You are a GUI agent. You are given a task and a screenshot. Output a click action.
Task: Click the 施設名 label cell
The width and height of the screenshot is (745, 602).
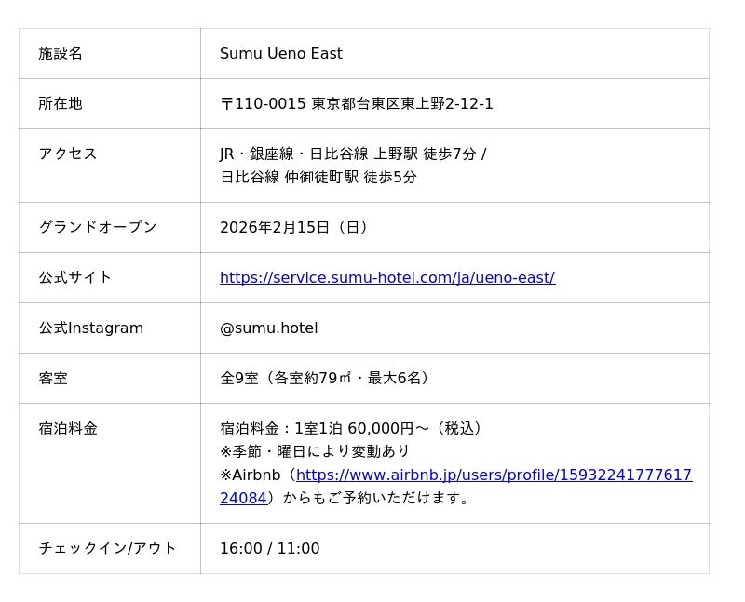point(61,54)
